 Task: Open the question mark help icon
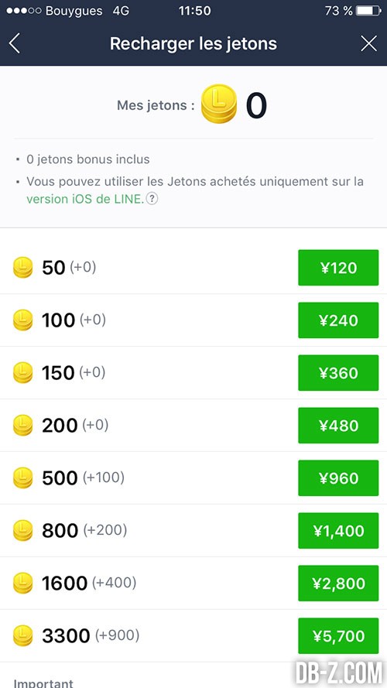(x=152, y=199)
